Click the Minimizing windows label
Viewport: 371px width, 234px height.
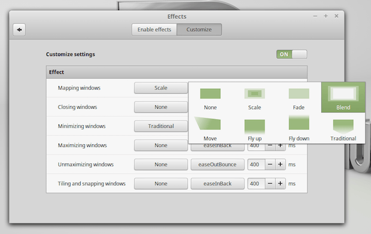[81, 126]
